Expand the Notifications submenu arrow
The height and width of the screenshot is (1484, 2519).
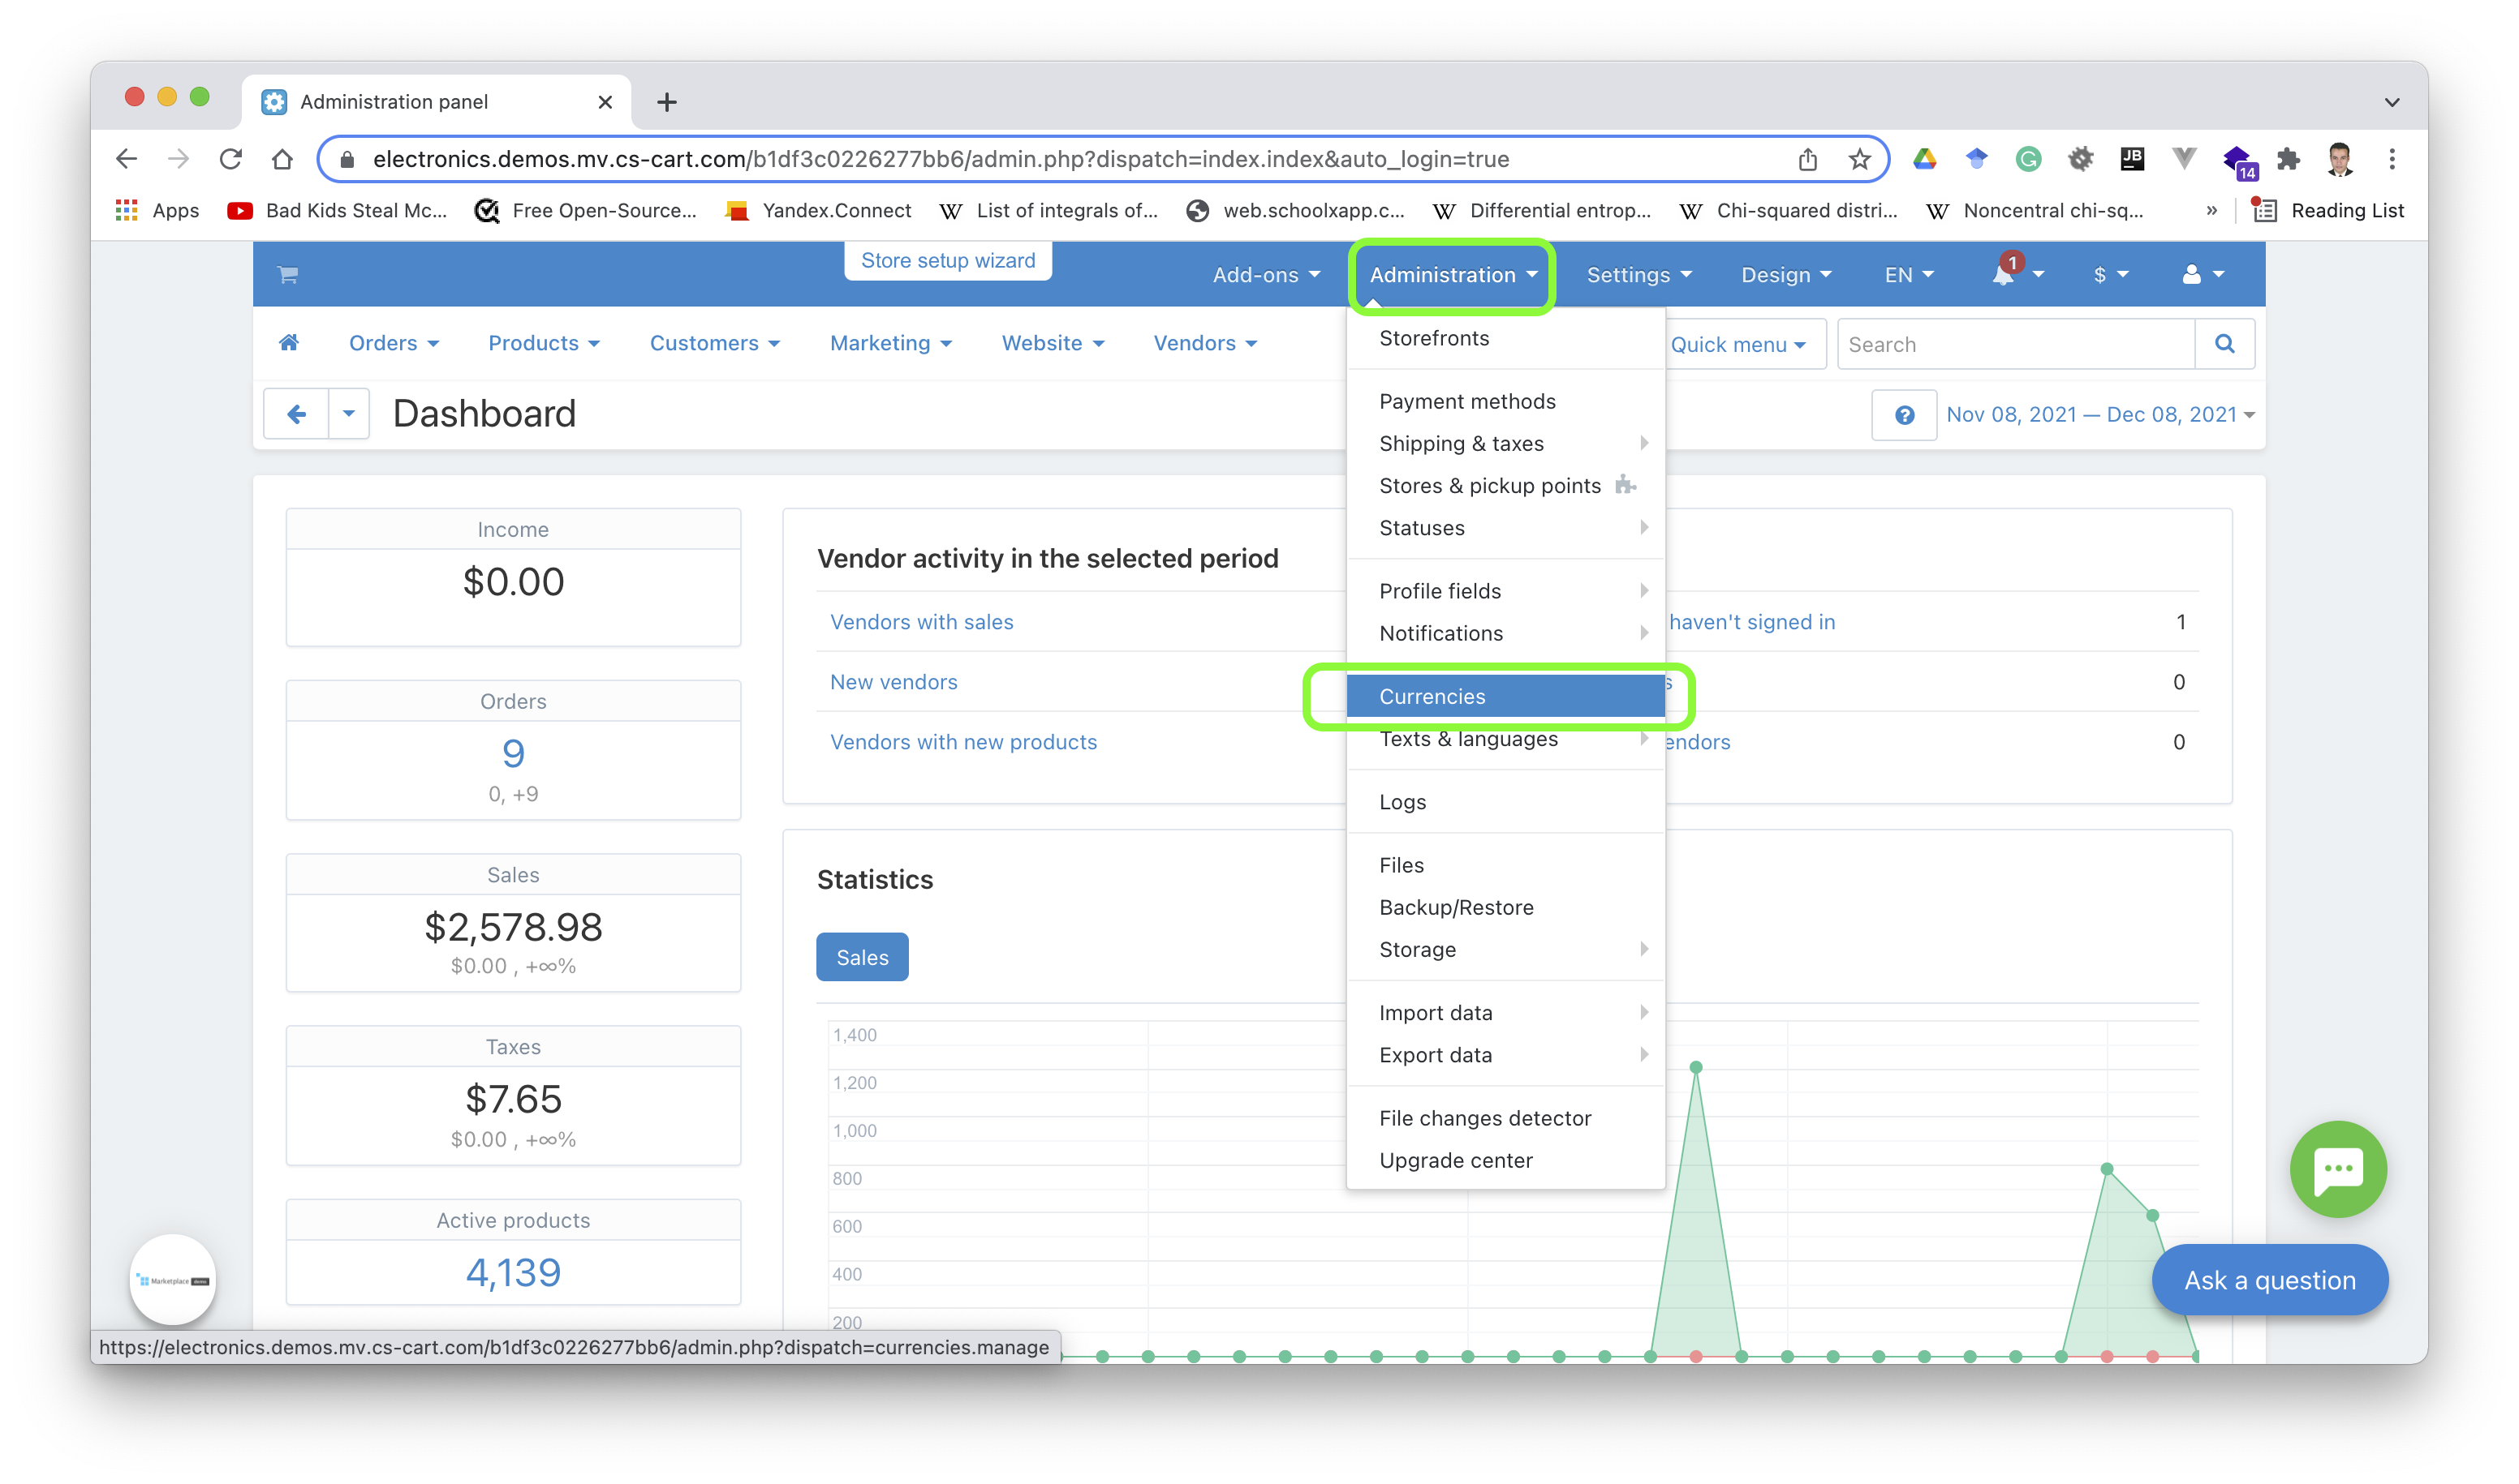coord(1640,633)
